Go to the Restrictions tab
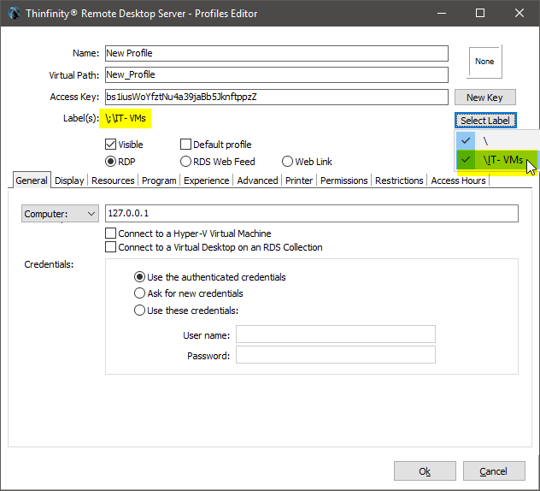The image size is (540, 491). click(x=399, y=180)
